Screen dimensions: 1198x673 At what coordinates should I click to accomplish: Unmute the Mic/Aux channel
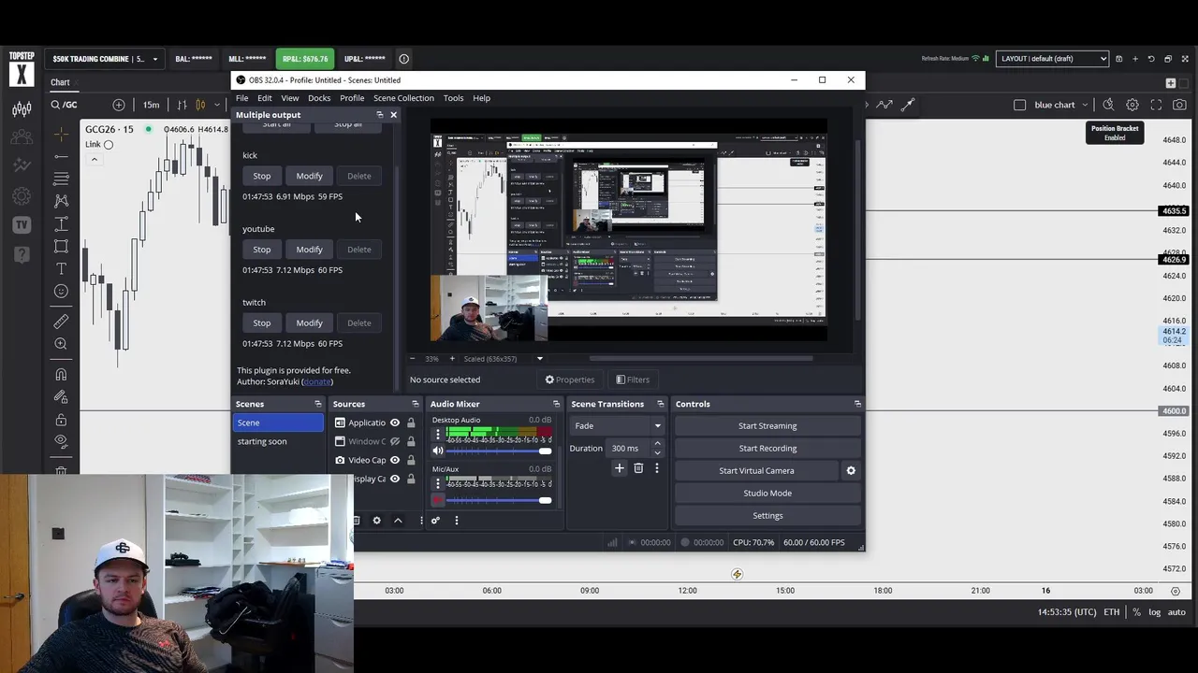click(x=437, y=500)
